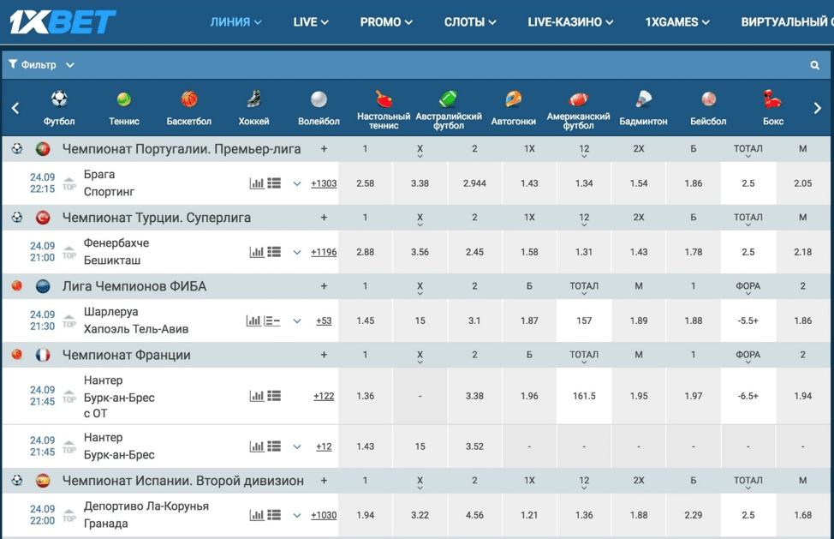This screenshot has width=834, height=539.
Task: Choose the Баскетбол sport icon
Action: [189, 108]
